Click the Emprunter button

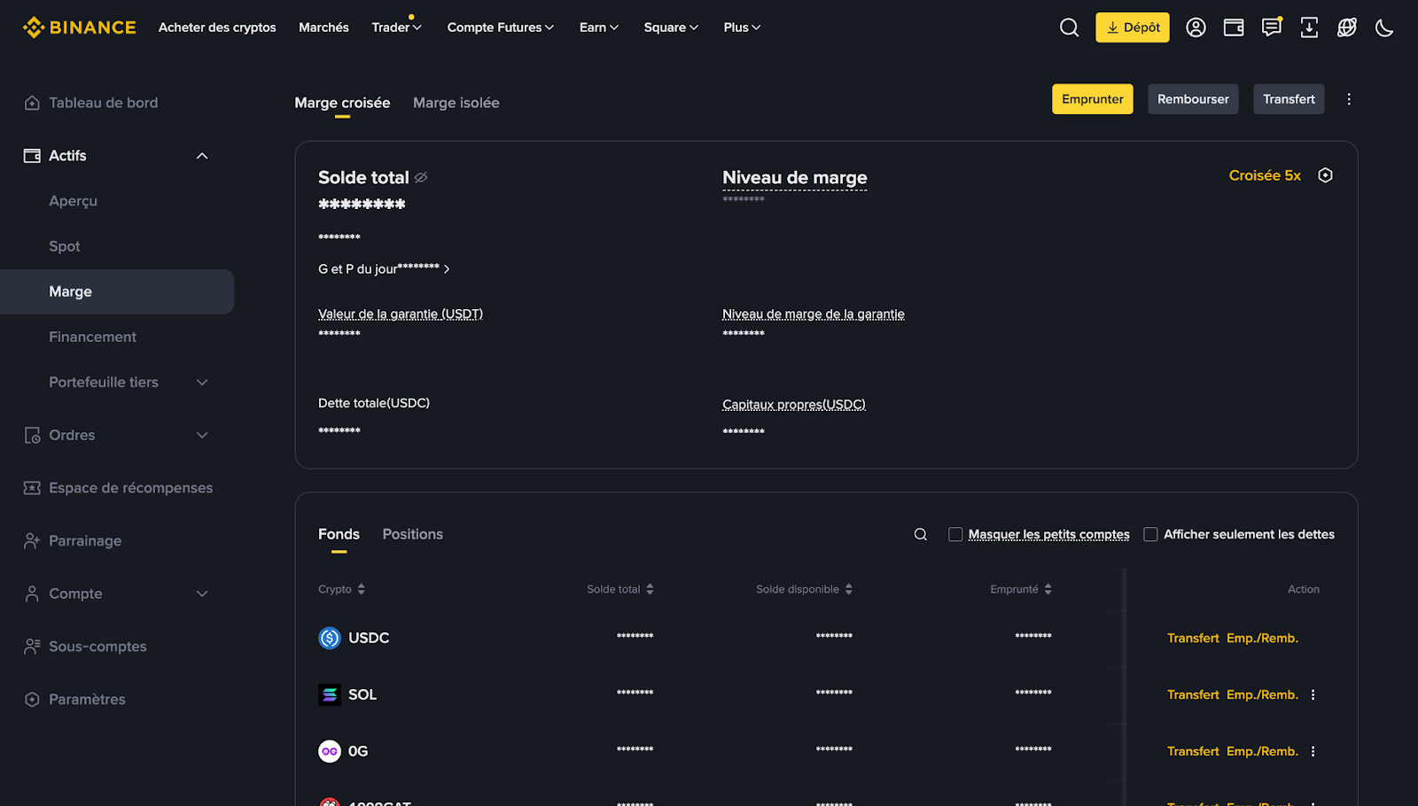(1092, 99)
